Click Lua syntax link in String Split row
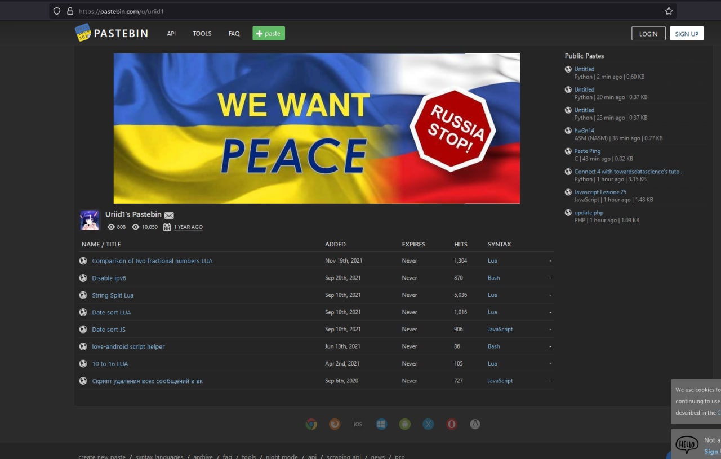721x459 pixels. tap(492, 295)
